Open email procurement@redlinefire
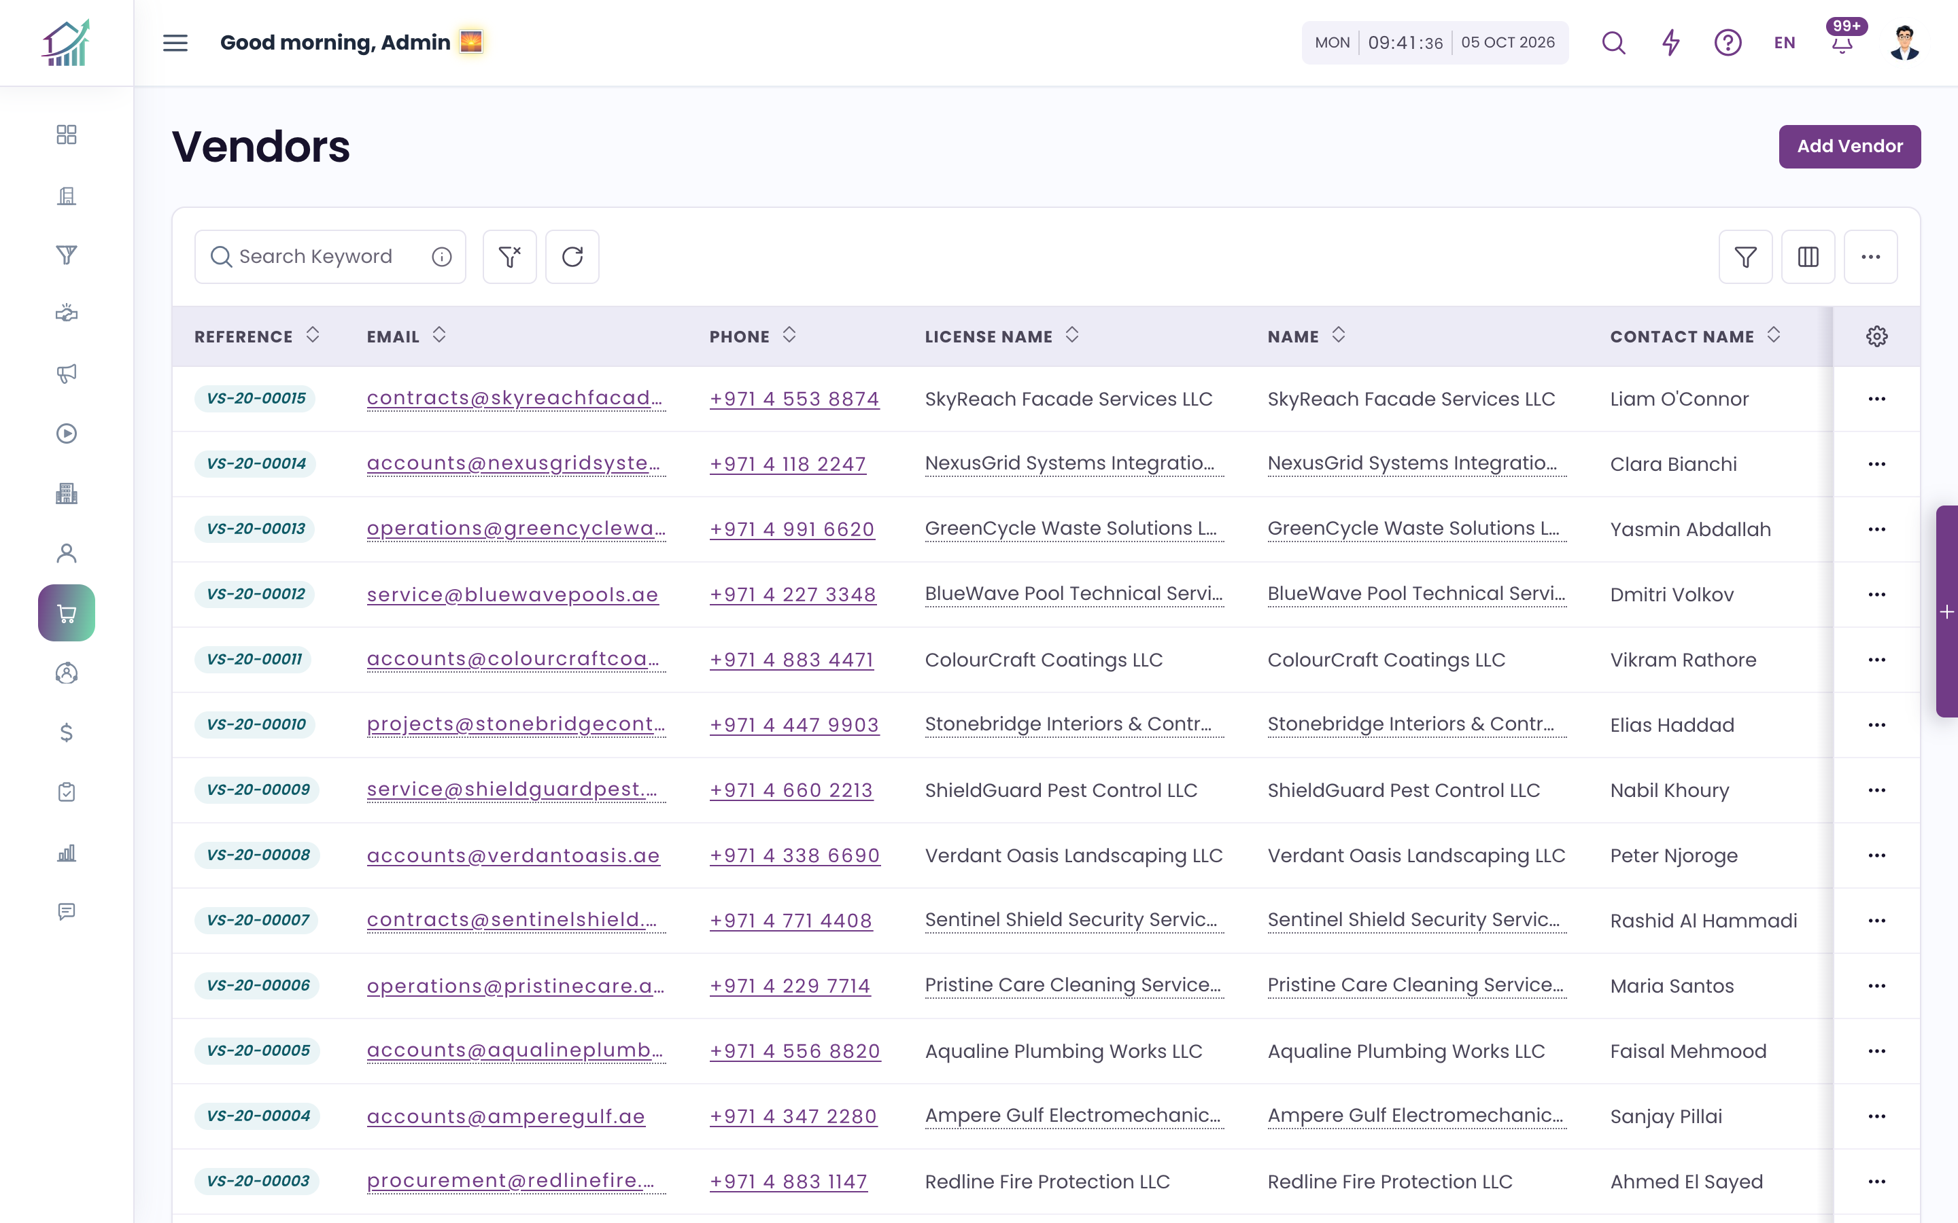Viewport: 1958px width, 1223px height. click(x=516, y=1181)
